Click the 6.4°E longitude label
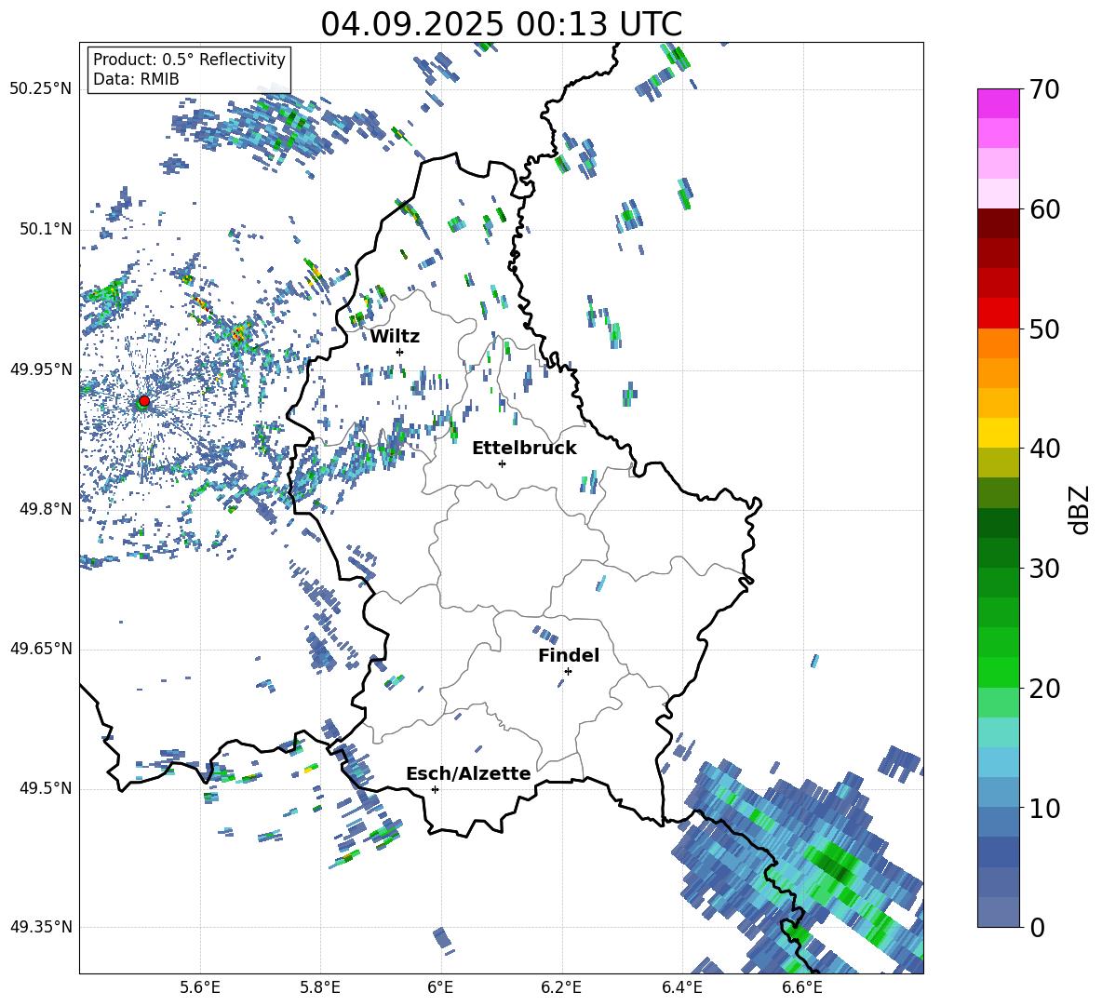Viewport: 1102px width, 1006px height. (681, 987)
